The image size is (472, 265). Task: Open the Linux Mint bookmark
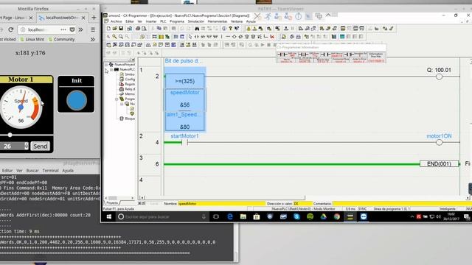32,39
